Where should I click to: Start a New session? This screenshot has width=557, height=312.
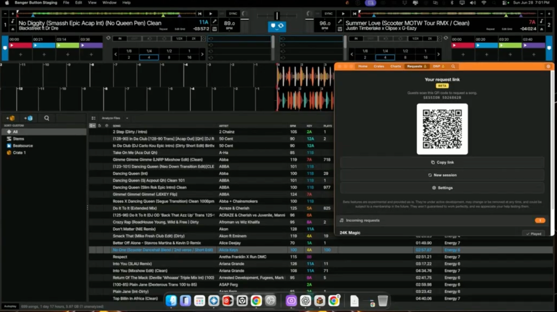click(442, 175)
